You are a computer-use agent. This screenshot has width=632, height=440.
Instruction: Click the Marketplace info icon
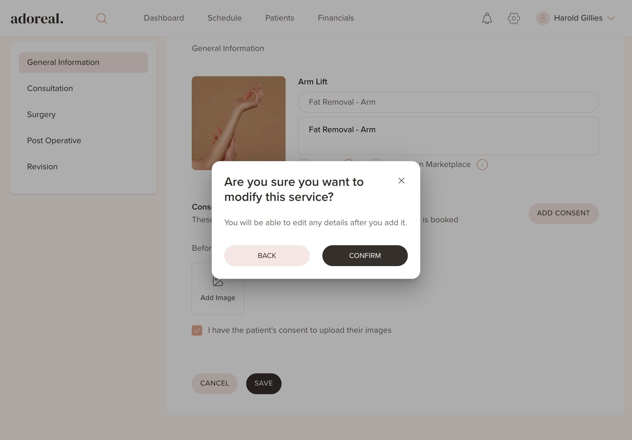coord(482,165)
